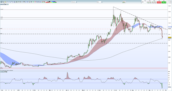Click the green Buy price button
Viewport: 172px width, 91px height.
click(164, 2)
